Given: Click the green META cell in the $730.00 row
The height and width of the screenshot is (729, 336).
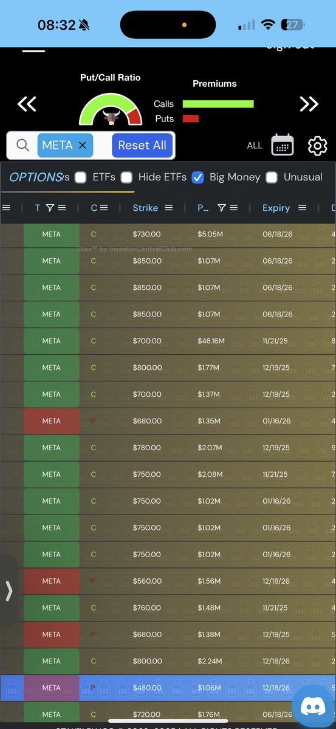Looking at the screenshot, I should 51,234.
